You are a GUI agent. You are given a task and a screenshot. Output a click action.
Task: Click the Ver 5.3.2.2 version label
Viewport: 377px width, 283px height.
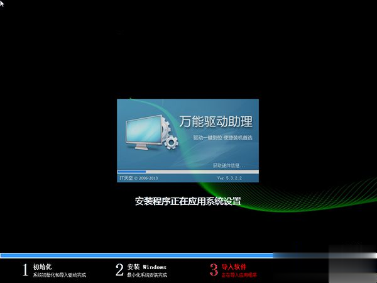tap(229, 178)
